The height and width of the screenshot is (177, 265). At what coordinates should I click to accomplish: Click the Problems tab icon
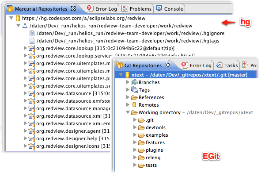click(125, 8)
